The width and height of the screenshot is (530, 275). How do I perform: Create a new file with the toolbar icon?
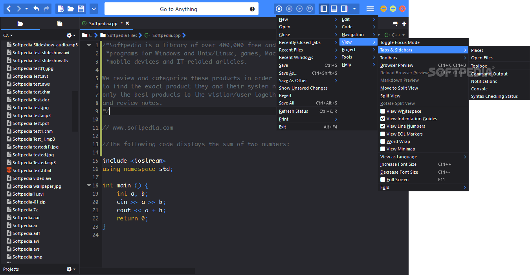pos(61,9)
